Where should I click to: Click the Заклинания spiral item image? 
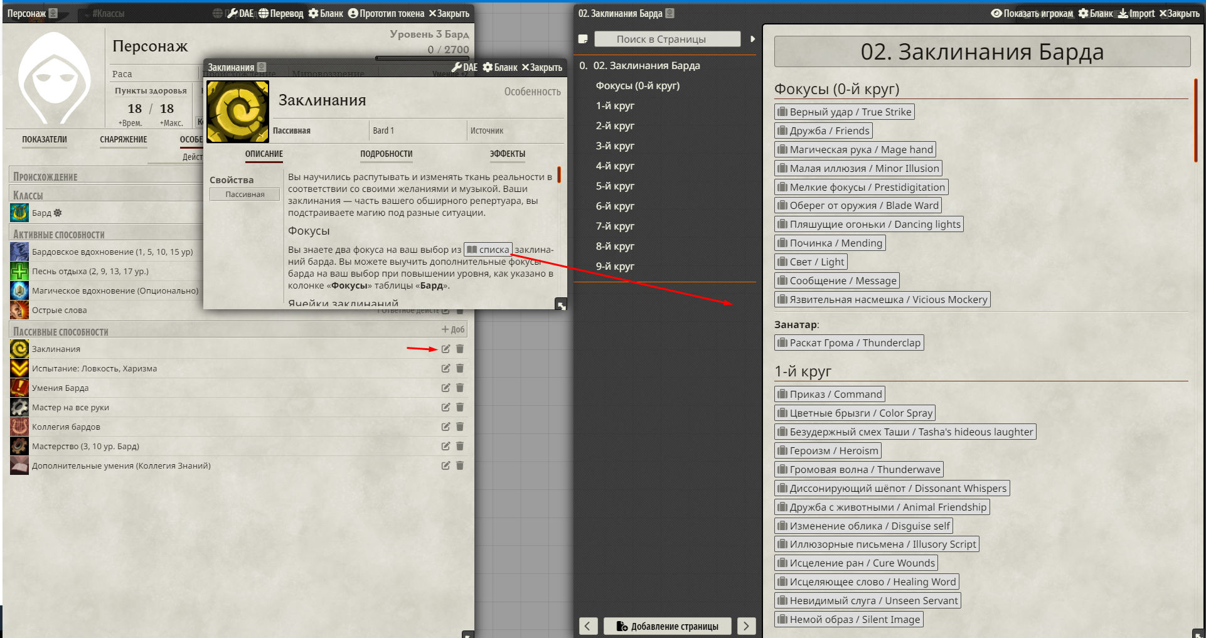[x=238, y=112]
